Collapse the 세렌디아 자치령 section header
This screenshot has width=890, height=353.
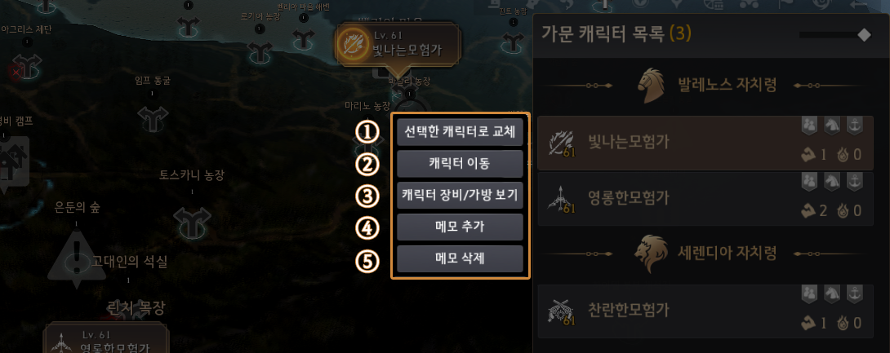(x=705, y=253)
